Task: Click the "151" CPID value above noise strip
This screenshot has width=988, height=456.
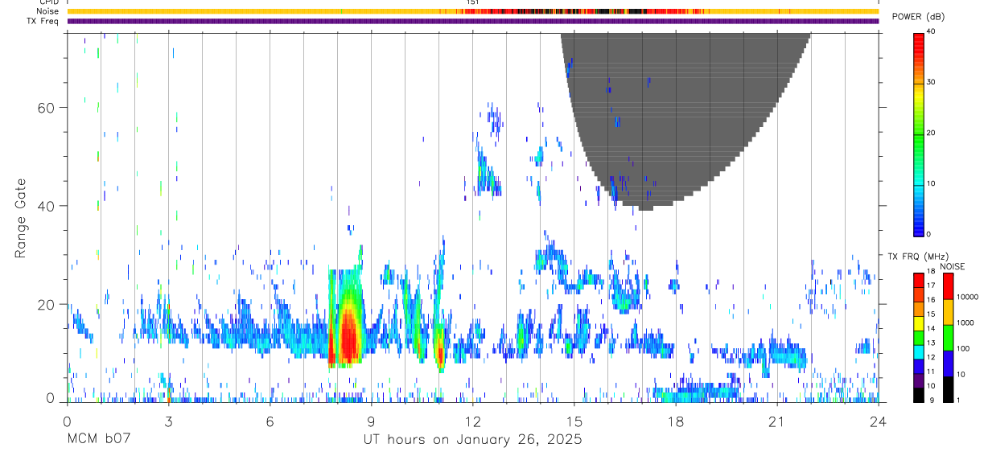Action: (x=473, y=2)
